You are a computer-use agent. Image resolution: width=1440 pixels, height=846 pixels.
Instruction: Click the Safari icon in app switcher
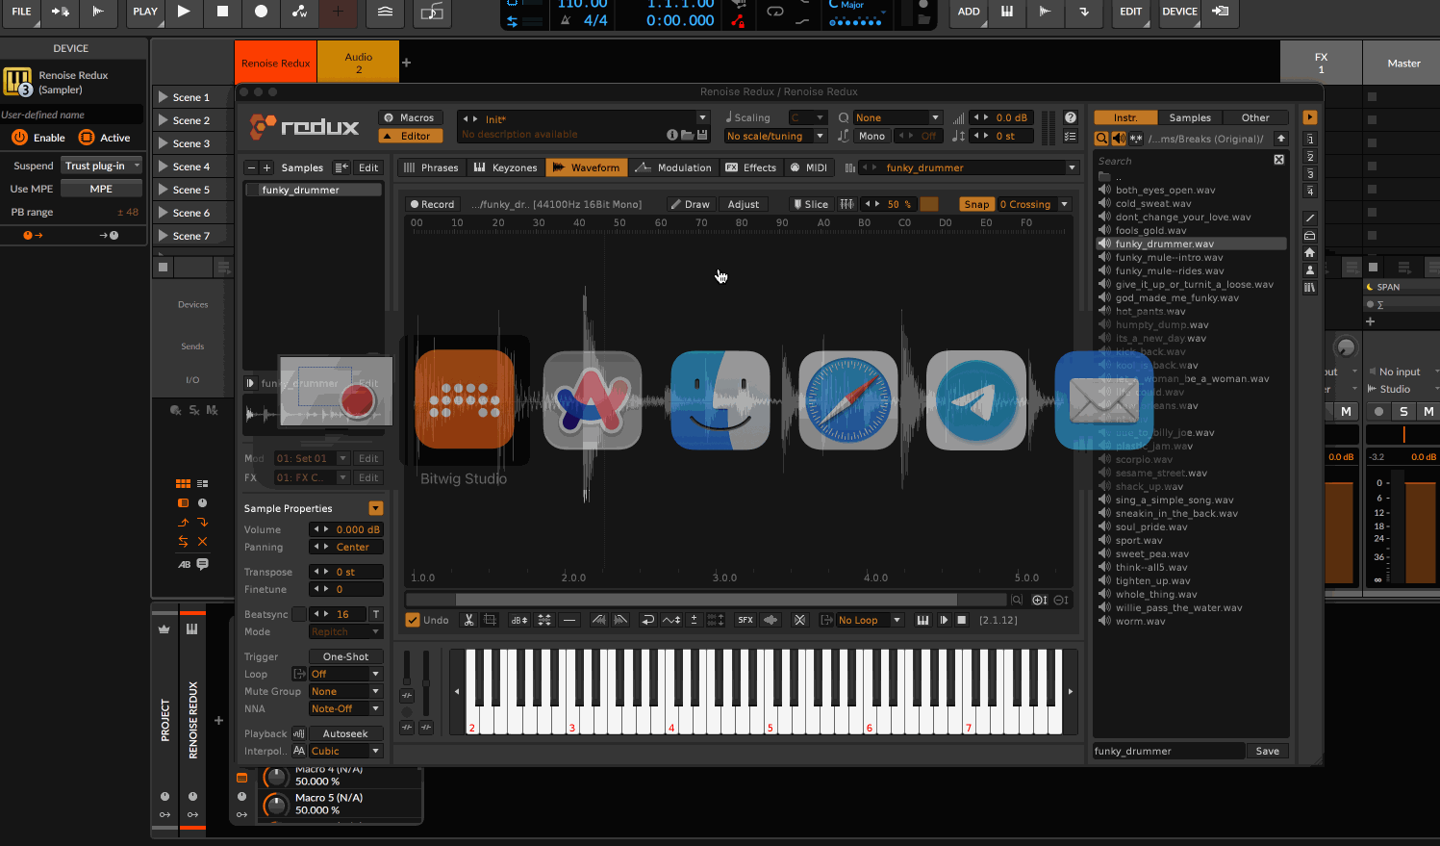coord(847,399)
